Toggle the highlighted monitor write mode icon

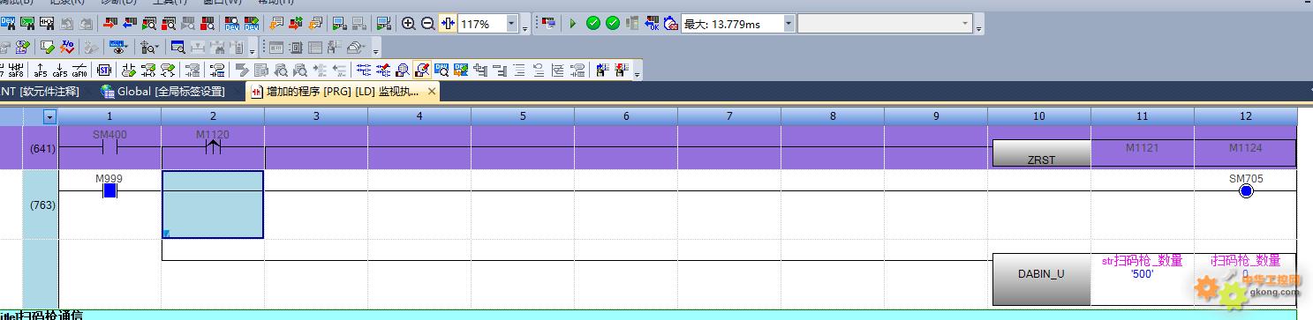click(x=422, y=70)
